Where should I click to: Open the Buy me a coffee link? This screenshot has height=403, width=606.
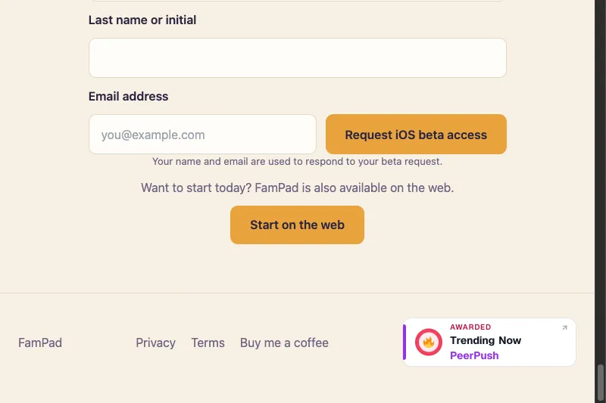(284, 343)
